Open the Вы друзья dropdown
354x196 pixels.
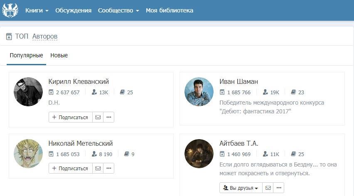241,188
